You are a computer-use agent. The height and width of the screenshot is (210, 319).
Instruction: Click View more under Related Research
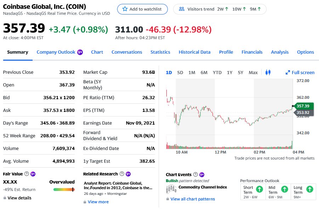98,202
